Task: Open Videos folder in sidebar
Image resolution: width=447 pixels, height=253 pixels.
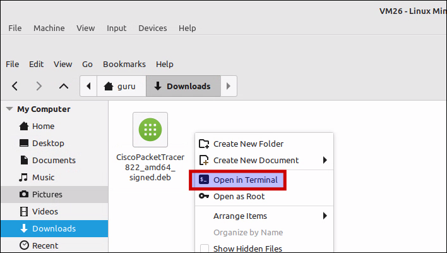Action: (45, 211)
